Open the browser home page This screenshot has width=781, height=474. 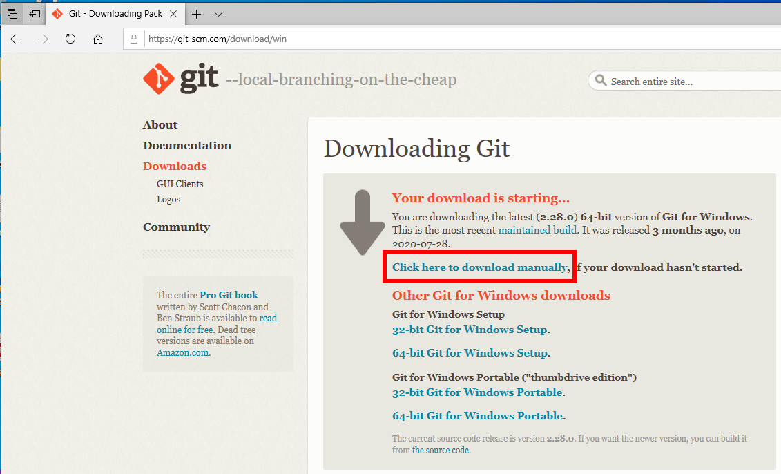point(98,39)
